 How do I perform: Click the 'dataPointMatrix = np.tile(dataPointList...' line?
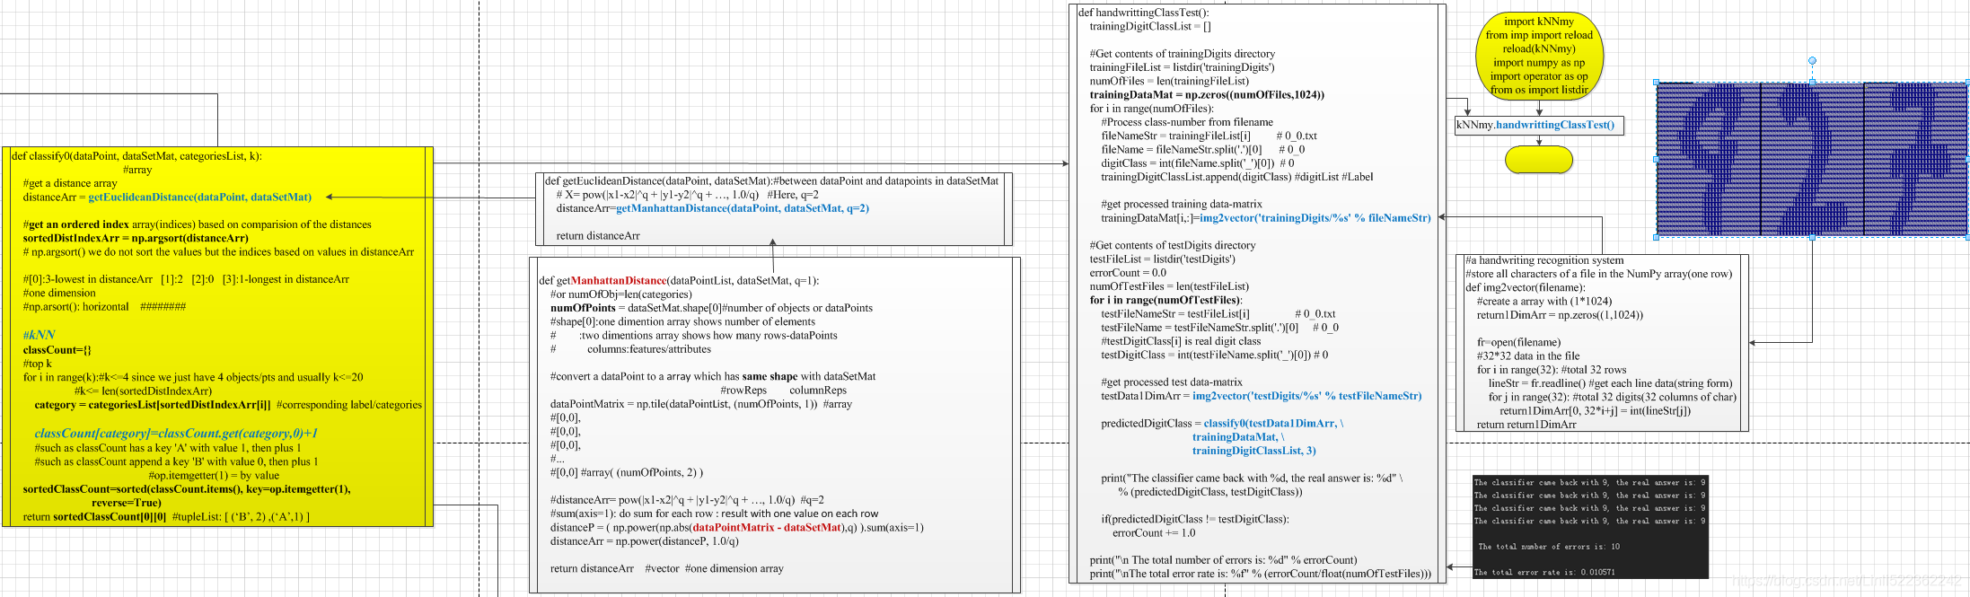pos(701,404)
